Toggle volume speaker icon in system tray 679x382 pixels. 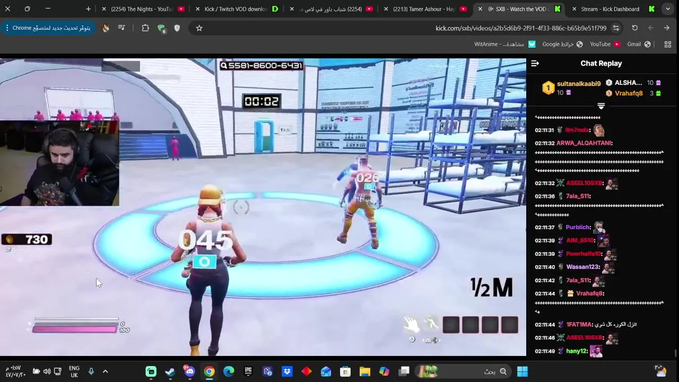click(x=47, y=371)
